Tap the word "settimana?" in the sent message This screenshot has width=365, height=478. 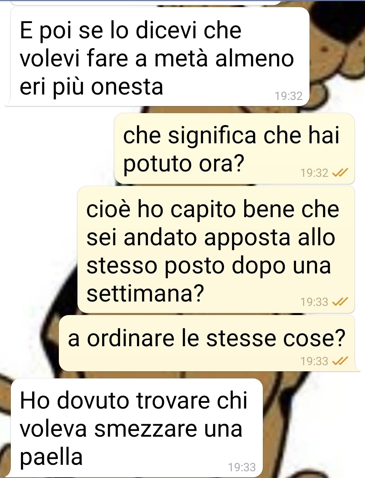tap(145, 293)
